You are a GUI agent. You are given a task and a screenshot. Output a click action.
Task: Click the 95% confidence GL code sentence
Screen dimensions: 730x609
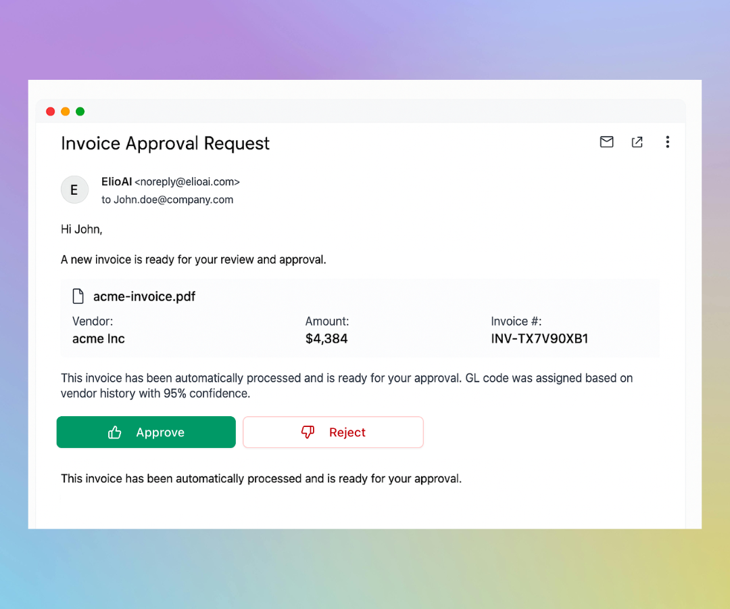tap(347, 385)
